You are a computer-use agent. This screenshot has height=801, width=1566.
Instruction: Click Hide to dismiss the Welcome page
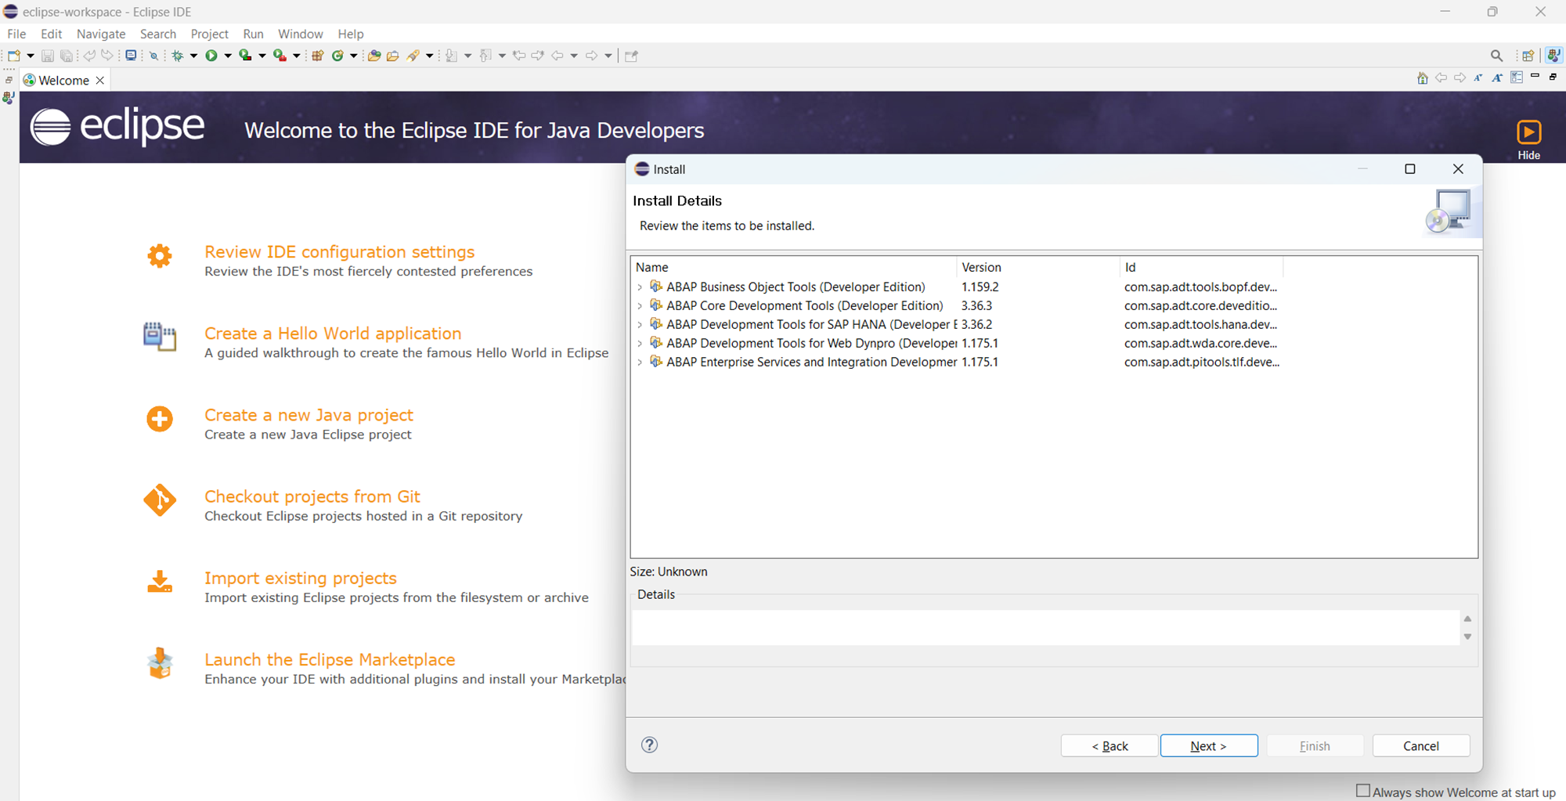(1528, 139)
